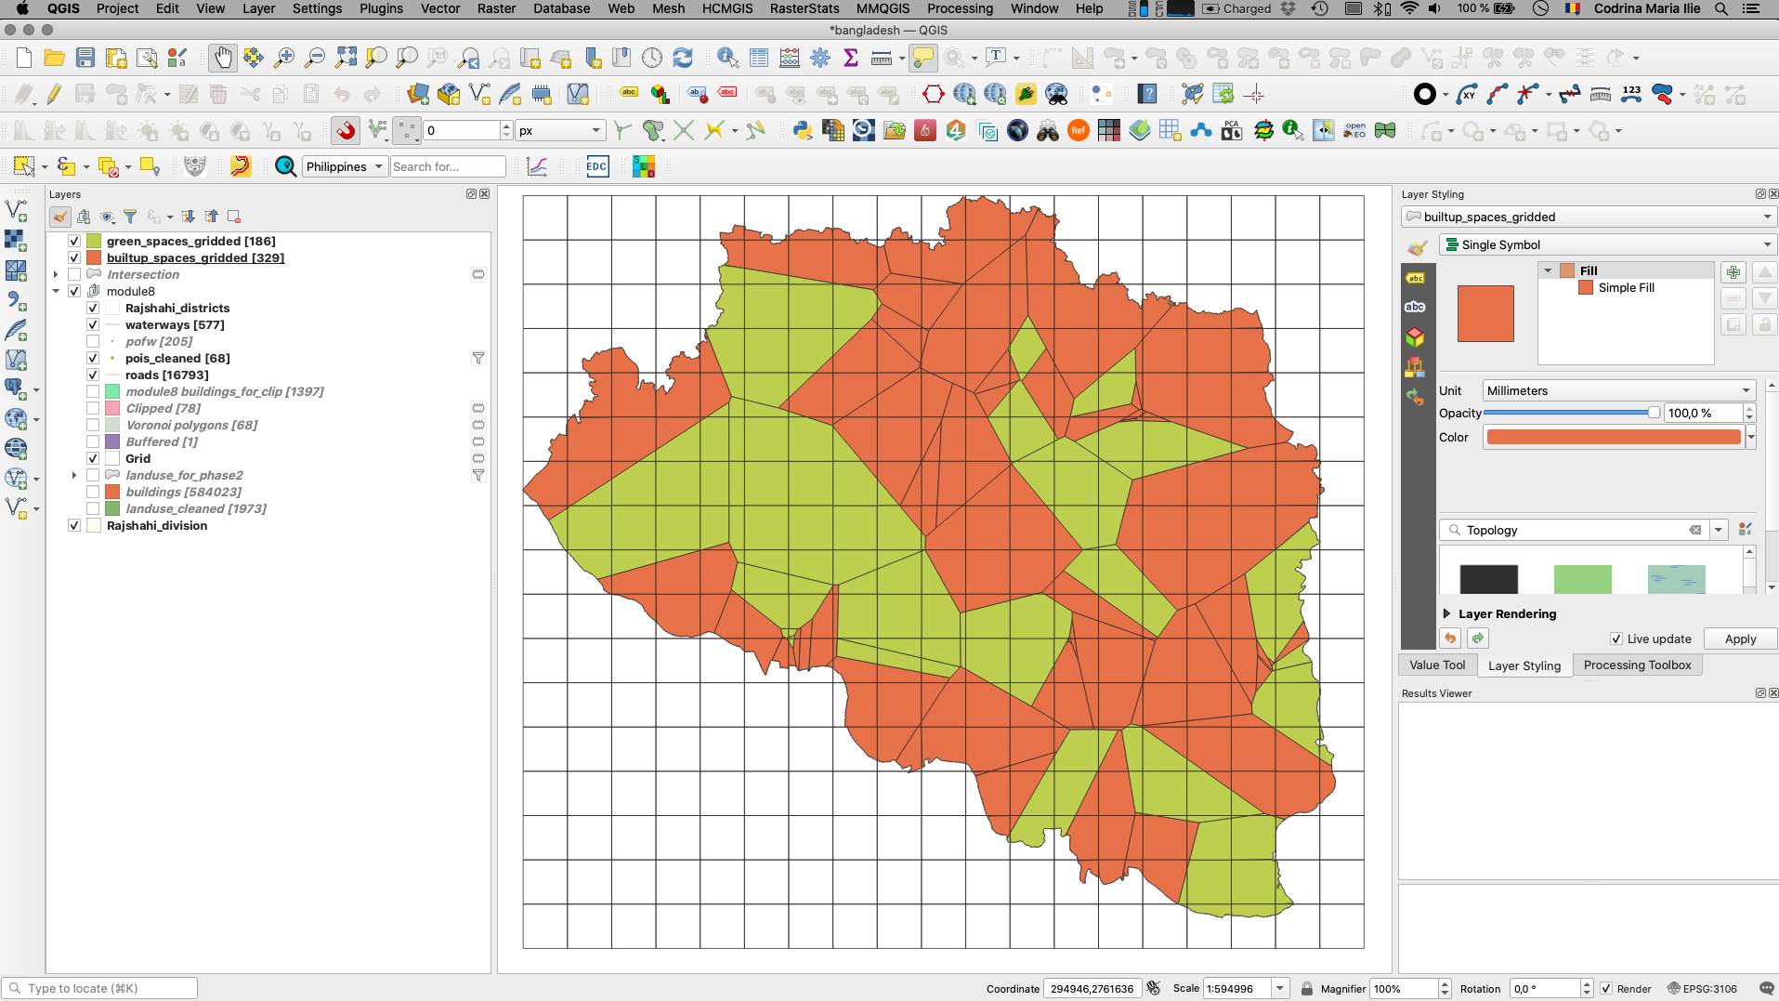Open the Millimeters unit dropdown
Screen dimensions: 1779x1001
[x=1619, y=391]
